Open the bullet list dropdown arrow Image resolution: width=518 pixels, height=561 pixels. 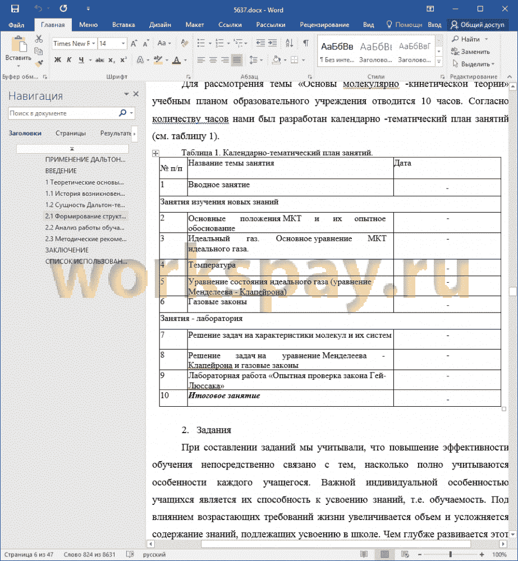(x=210, y=44)
